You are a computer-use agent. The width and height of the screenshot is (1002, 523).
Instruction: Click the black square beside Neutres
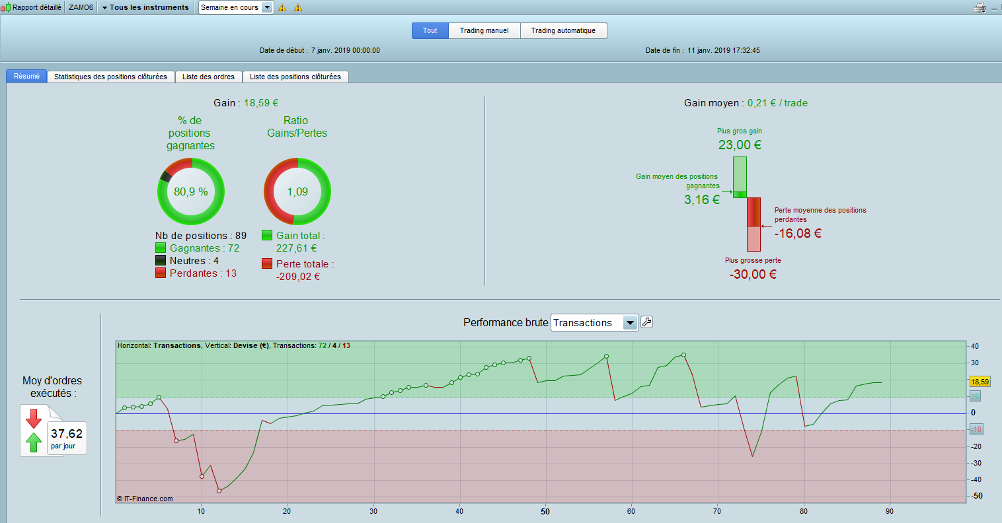[x=161, y=261]
